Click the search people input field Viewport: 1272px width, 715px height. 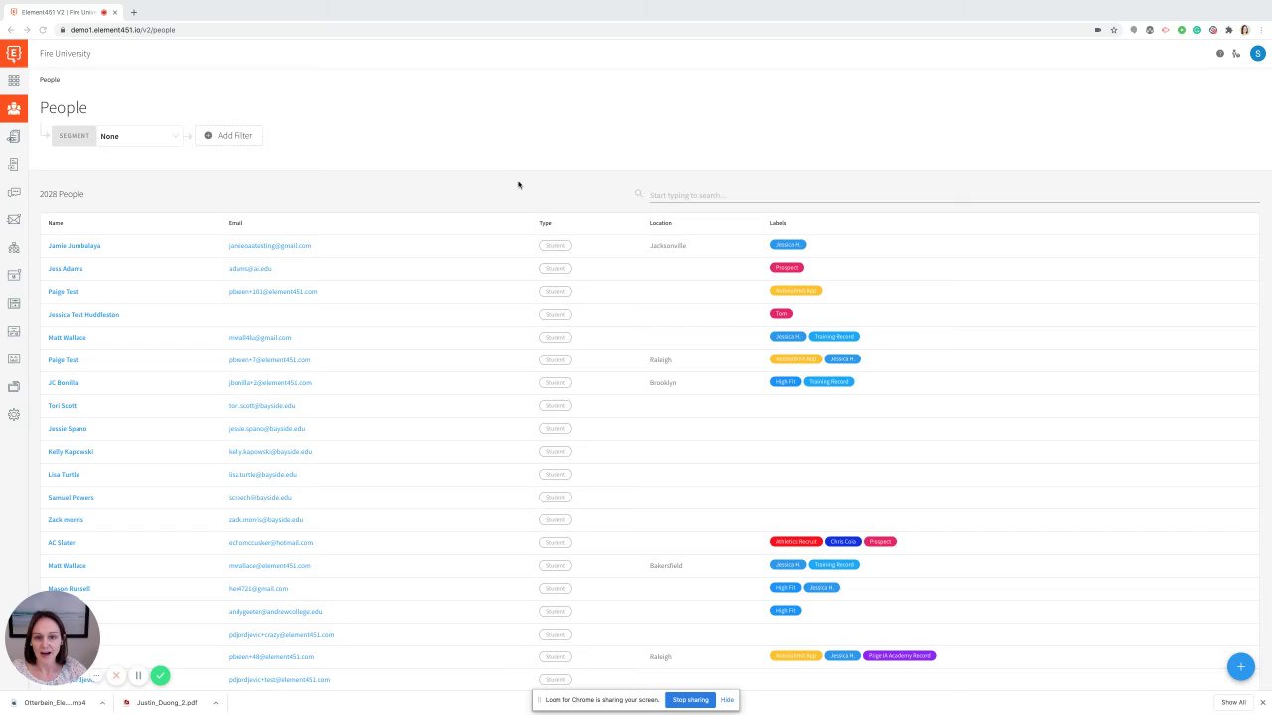point(952,195)
